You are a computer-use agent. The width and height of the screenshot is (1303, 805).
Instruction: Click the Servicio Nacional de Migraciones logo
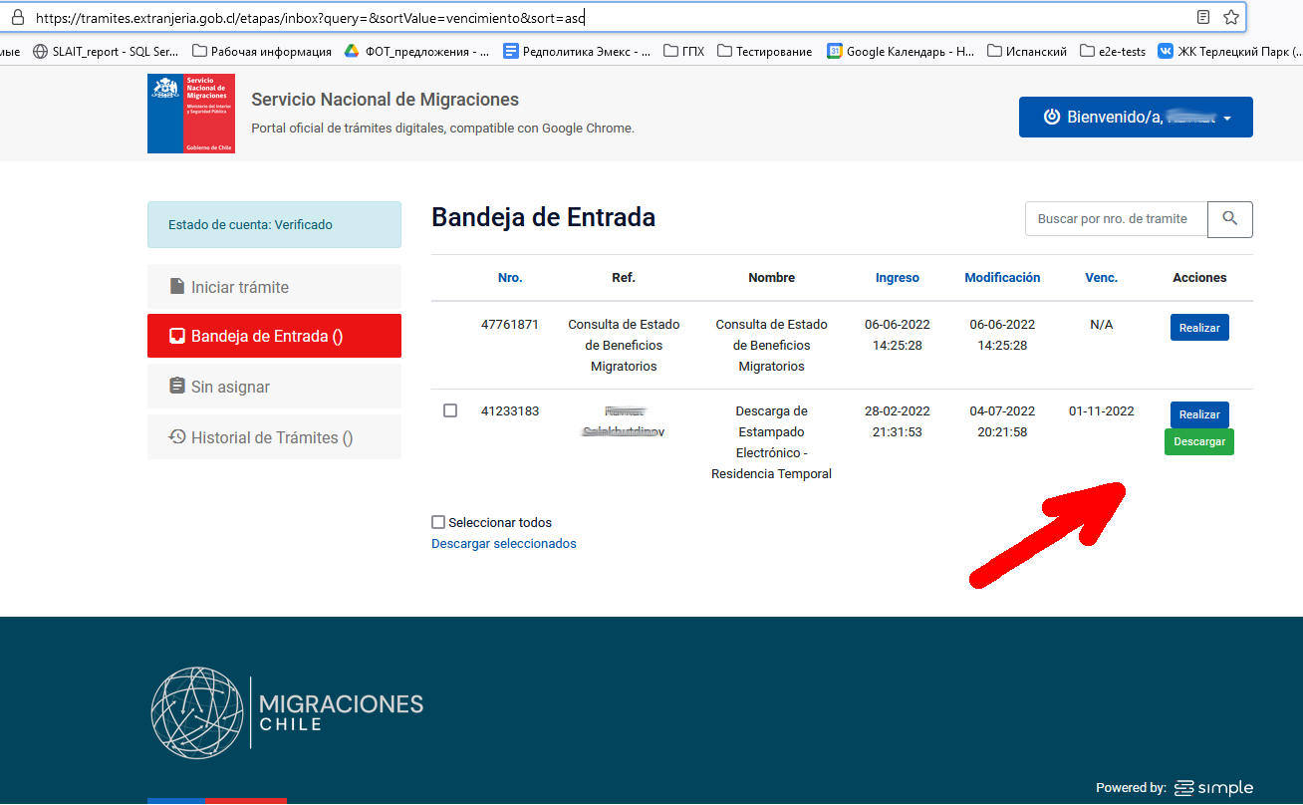click(x=191, y=114)
